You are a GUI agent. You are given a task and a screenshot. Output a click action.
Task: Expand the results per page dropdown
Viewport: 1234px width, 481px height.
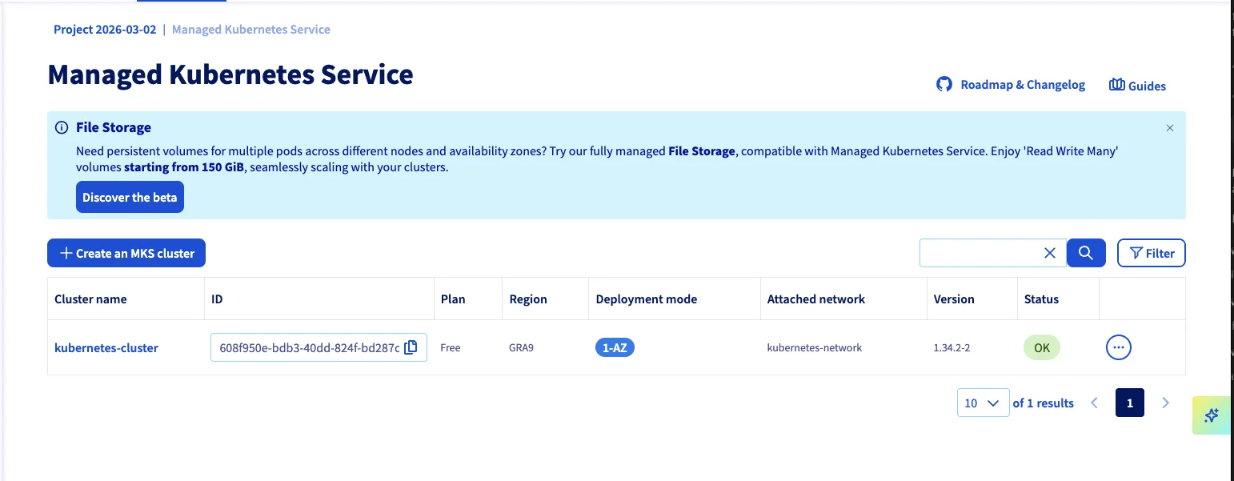[x=983, y=403]
